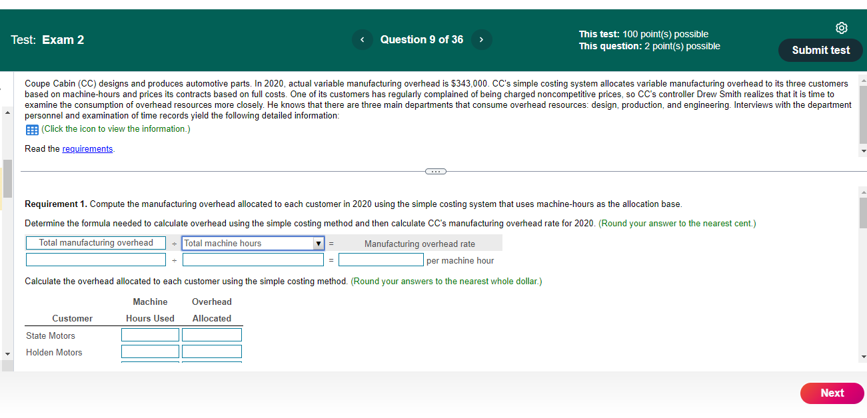867x418 pixels.
Task: Click the manufacturing overhead rate answer box
Action: [381, 259]
